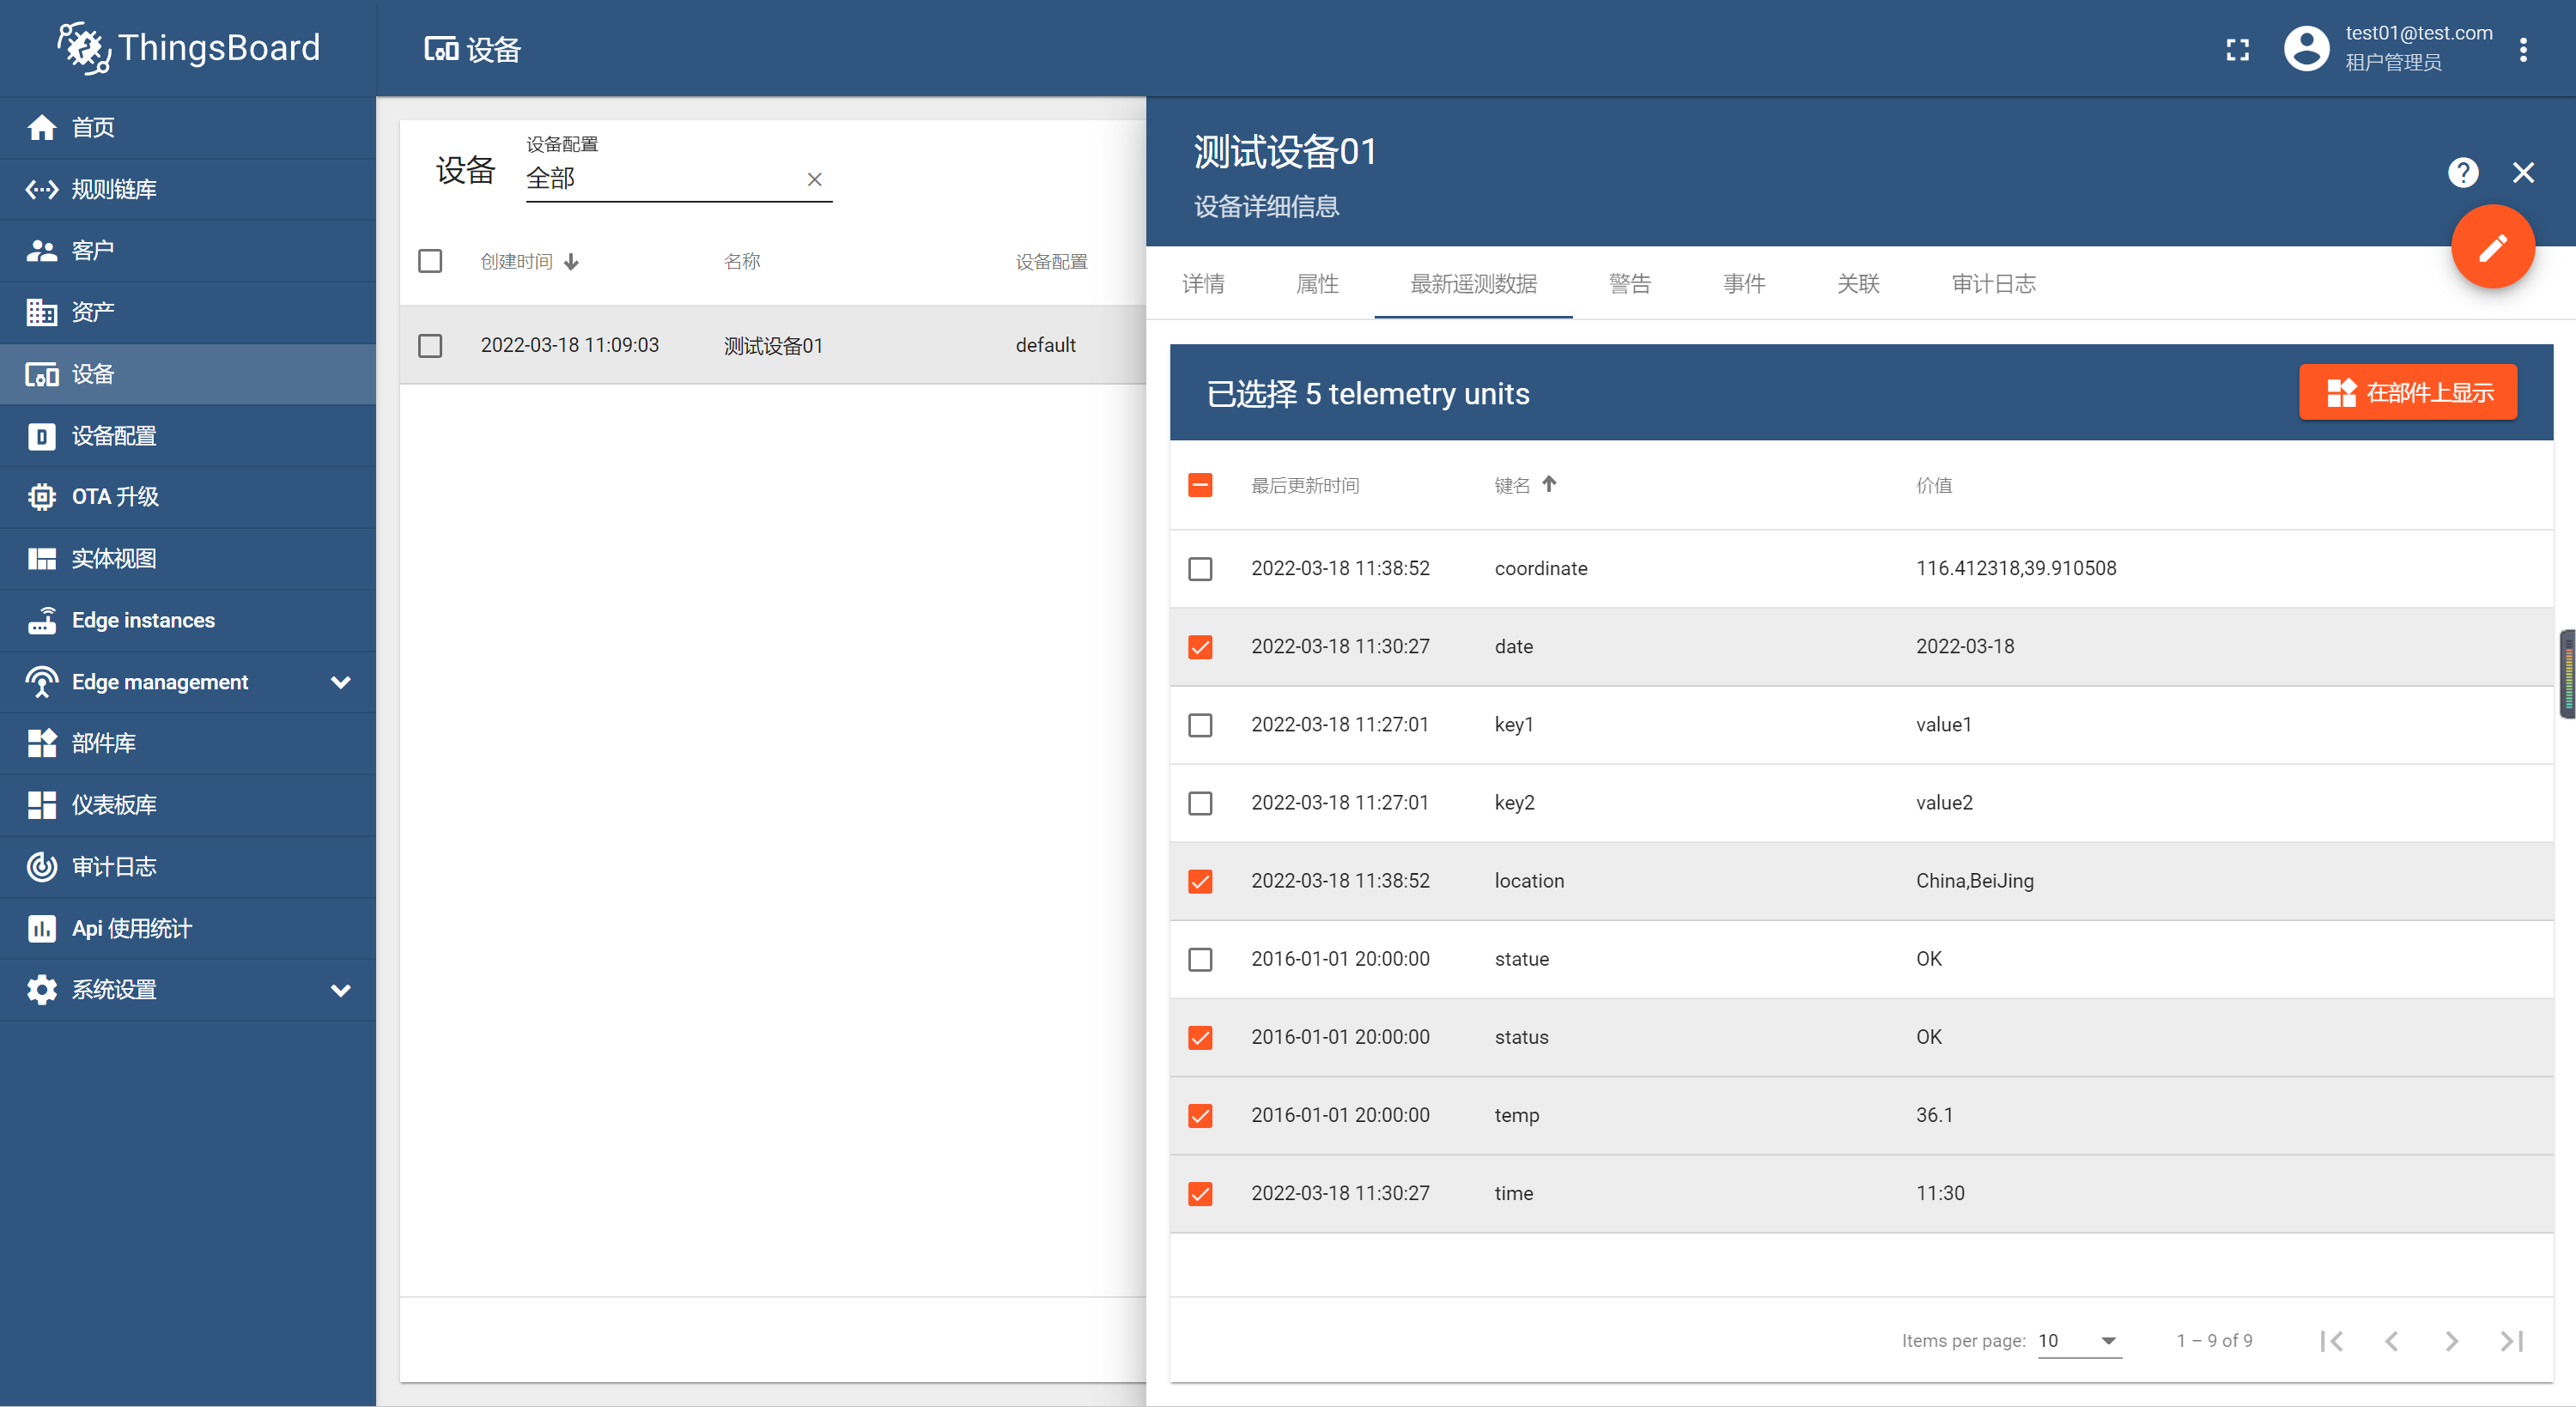Switch to the 审计日志 tab
This screenshot has width=2576, height=1407.
[1992, 284]
